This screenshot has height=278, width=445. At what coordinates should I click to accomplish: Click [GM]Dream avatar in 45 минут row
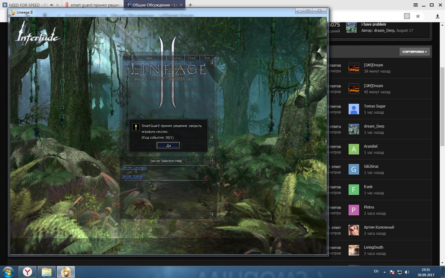[x=354, y=89]
